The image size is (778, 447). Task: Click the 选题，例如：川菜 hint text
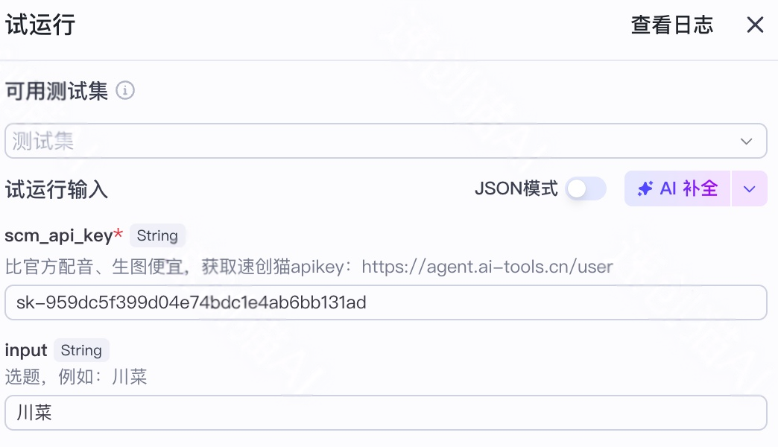[x=76, y=376]
